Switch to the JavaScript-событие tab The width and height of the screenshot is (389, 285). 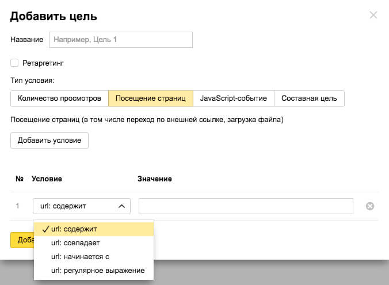234,98
